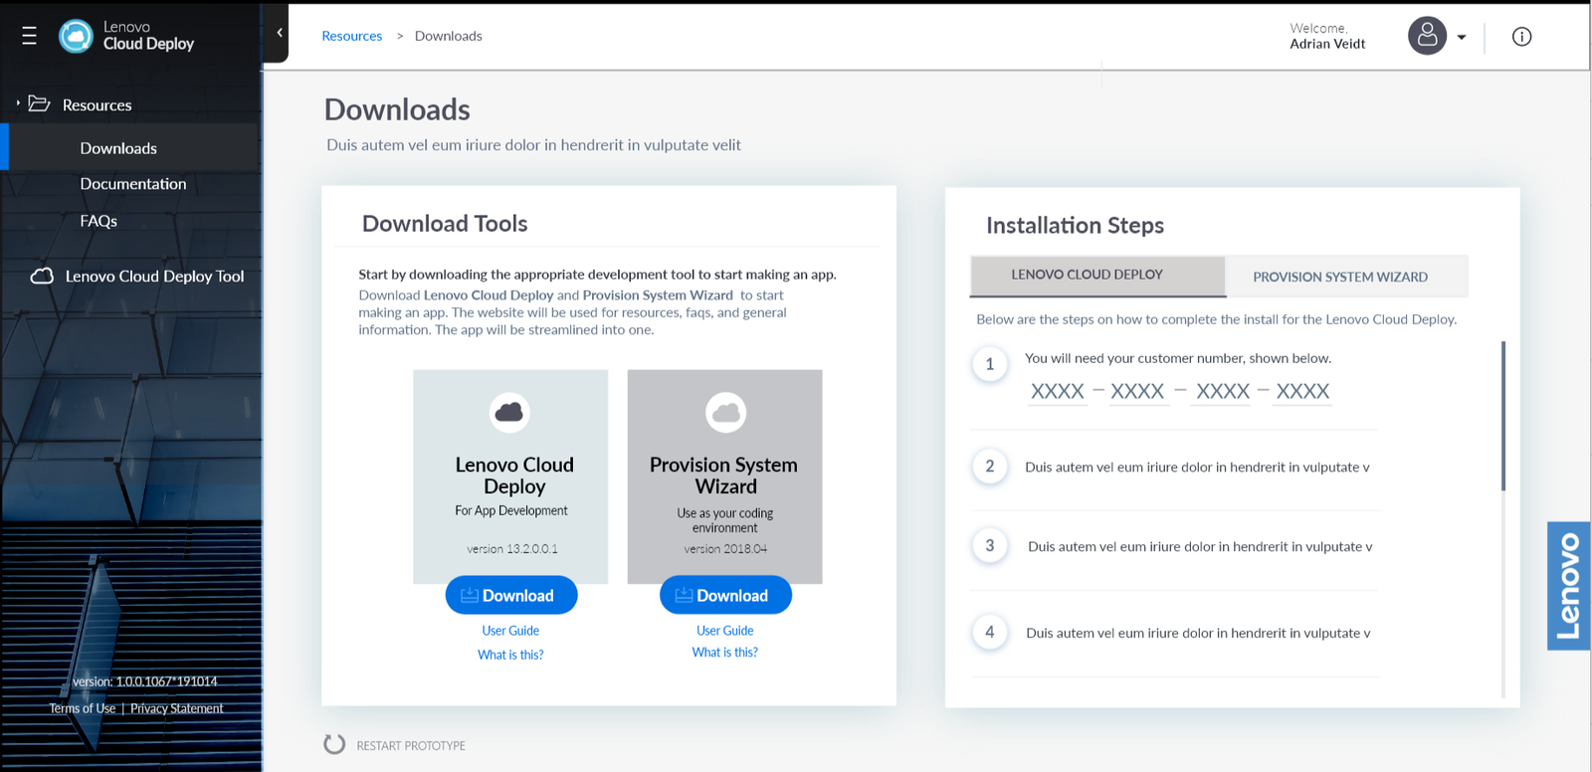Viewport: 1592px width, 772px height.
Task: Click the Resources breadcrumb link
Action: click(x=351, y=36)
